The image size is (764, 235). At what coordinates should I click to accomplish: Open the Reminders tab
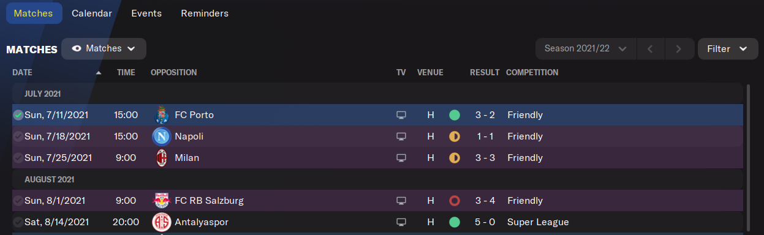click(205, 13)
